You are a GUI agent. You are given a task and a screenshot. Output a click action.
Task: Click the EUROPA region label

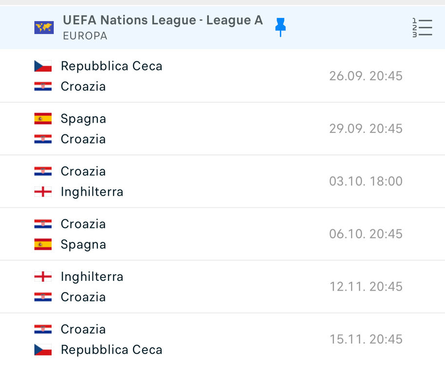click(x=85, y=36)
